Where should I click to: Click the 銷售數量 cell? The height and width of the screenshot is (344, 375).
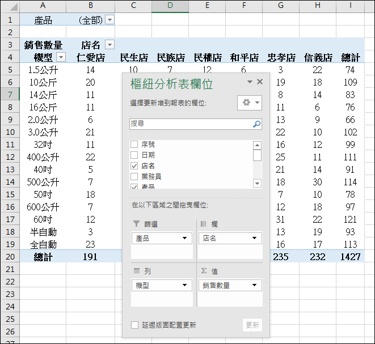click(x=43, y=45)
